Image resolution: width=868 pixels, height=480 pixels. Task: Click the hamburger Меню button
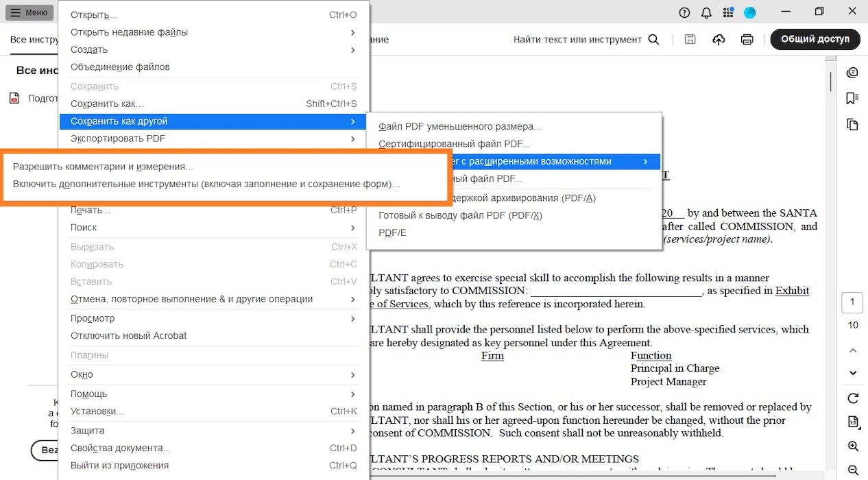29,12
